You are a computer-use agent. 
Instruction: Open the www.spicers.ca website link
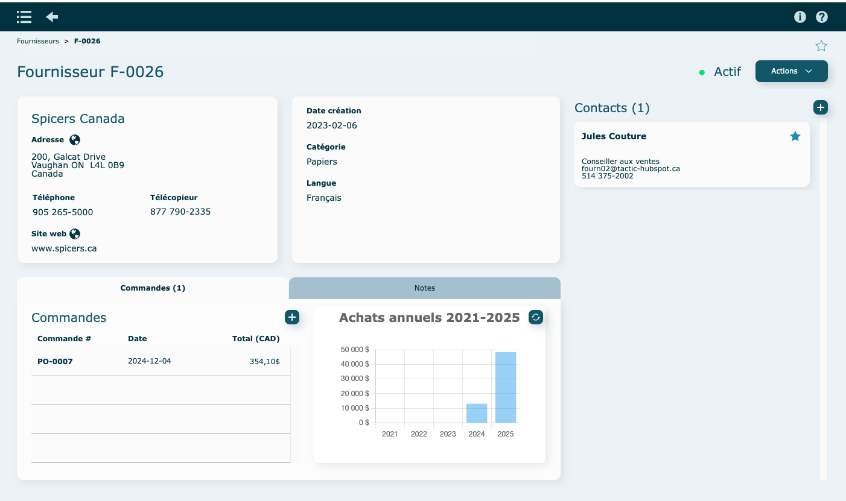tap(64, 248)
